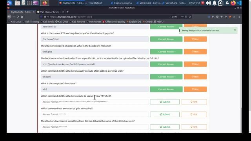Open the Kali applications menu icon
Image resolution: width=251 pixels, height=141 pixels.
click(x=9, y=3)
